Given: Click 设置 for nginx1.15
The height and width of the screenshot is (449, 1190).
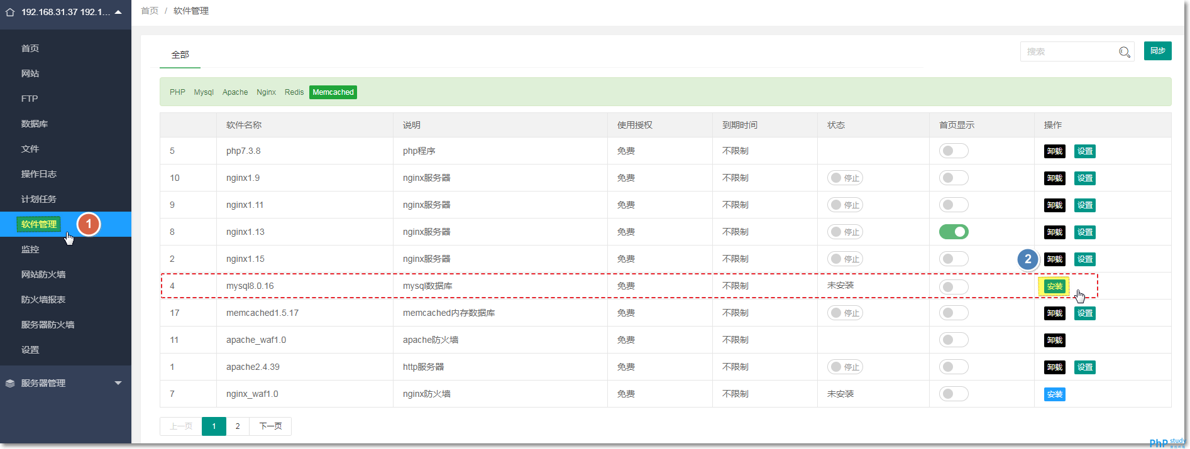Looking at the screenshot, I should [x=1084, y=259].
